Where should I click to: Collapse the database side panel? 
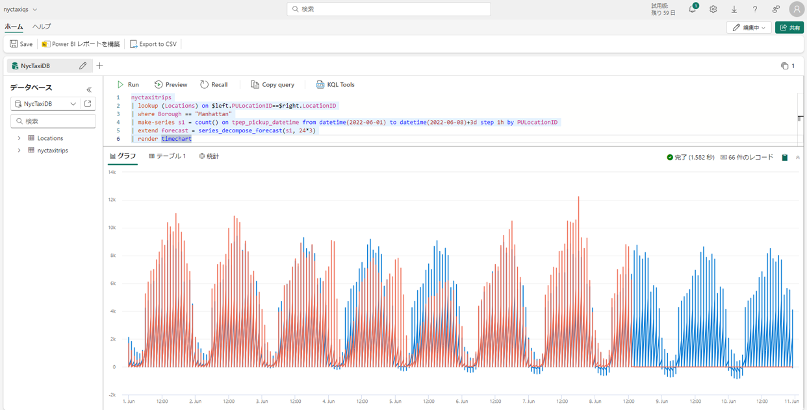[89, 90]
